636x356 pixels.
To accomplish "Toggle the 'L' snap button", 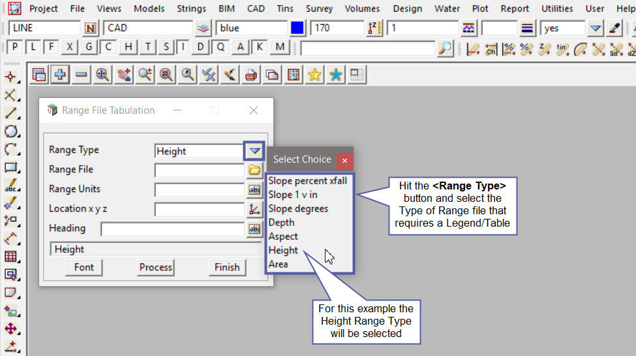I will pos(33,47).
